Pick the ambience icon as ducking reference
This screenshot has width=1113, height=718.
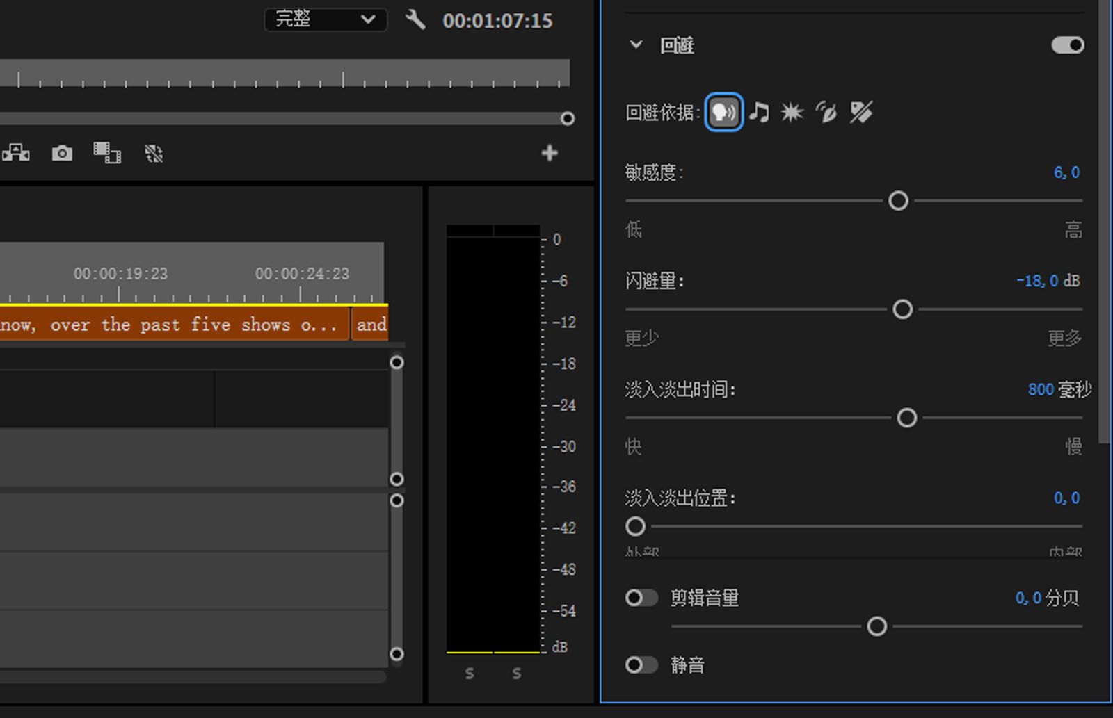(826, 113)
